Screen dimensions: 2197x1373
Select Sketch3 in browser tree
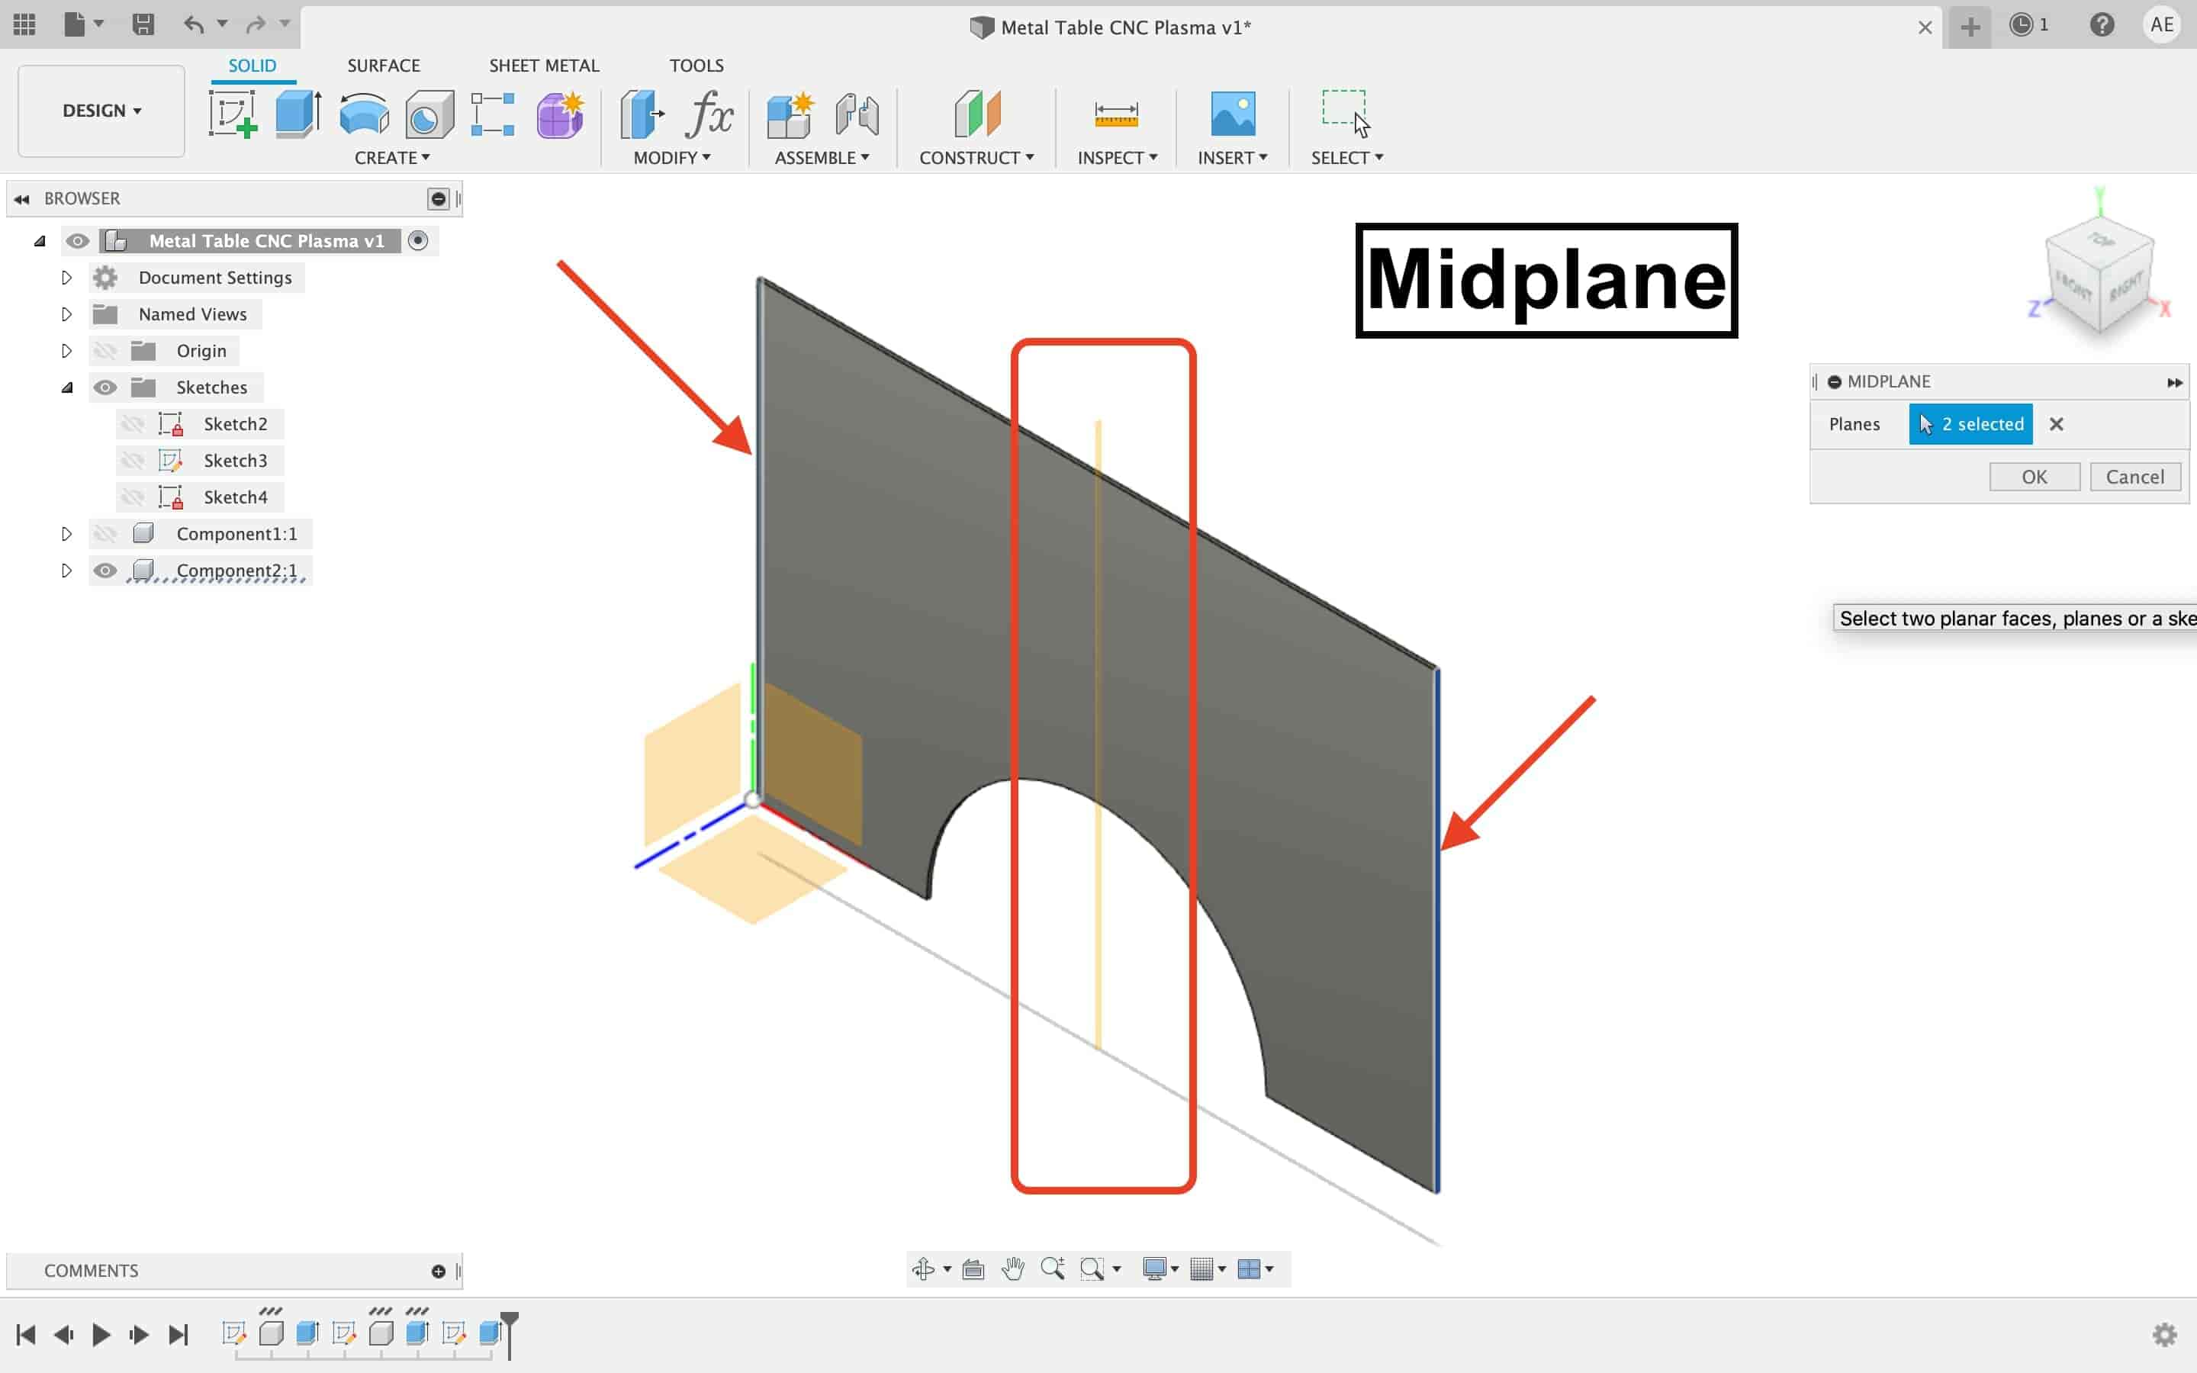235,461
